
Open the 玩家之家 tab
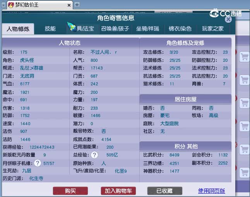coord(213,29)
